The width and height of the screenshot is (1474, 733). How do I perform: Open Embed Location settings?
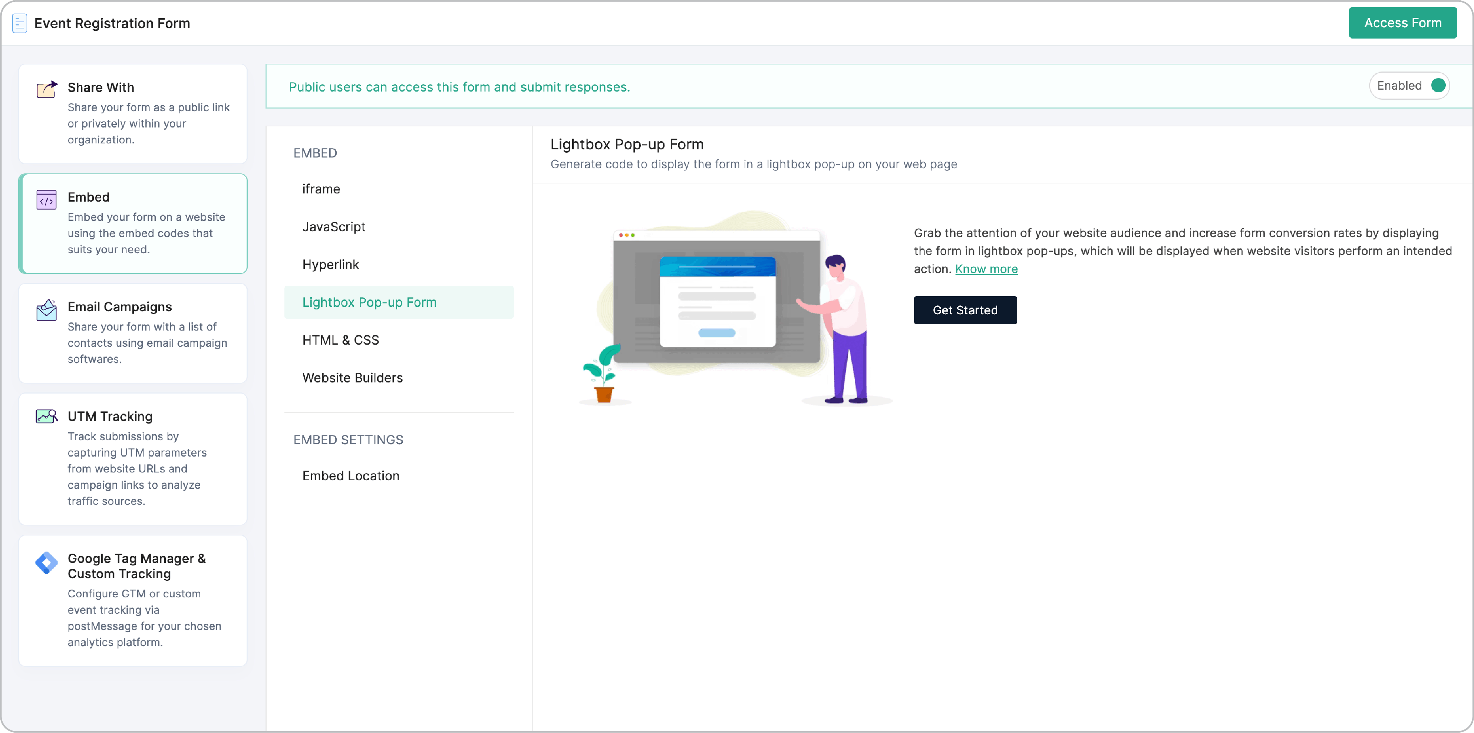(351, 475)
